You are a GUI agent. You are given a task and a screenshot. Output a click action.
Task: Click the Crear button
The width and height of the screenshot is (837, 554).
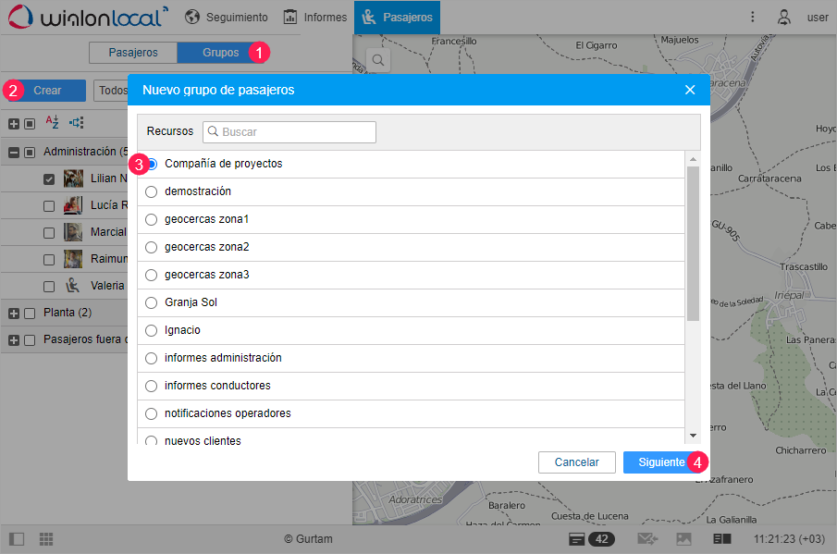coord(47,91)
